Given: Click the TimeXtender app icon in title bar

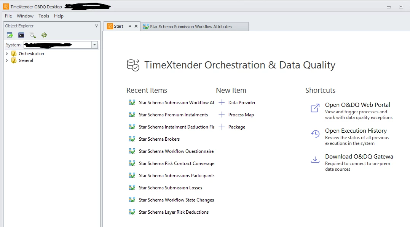Looking at the screenshot, I should [6, 6].
